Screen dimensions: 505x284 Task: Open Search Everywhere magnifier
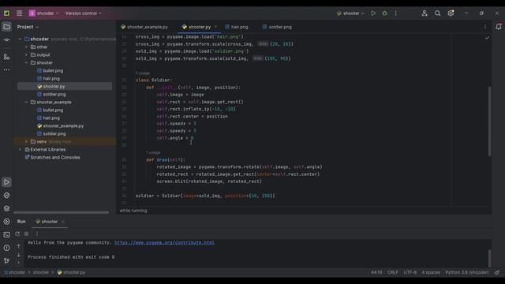[x=437, y=13]
